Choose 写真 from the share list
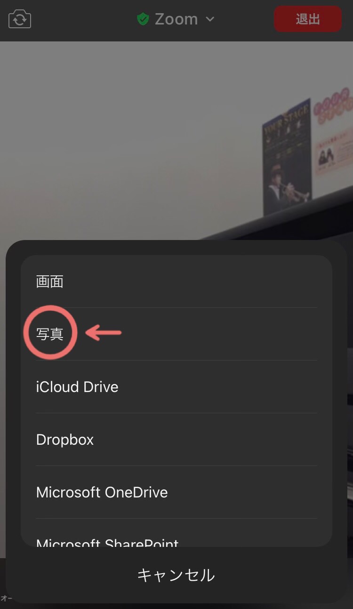The height and width of the screenshot is (609, 353). 176,334
